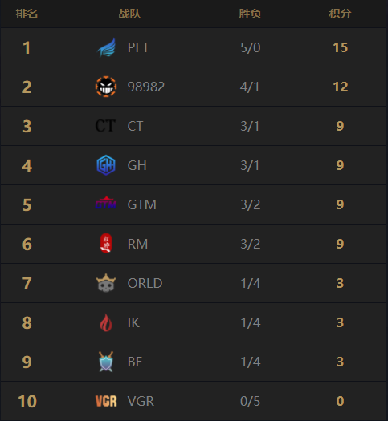This screenshot has height=421, width=388.
Task: Click the ORLD crowned skull logo
Action: (x=106, y=283)
